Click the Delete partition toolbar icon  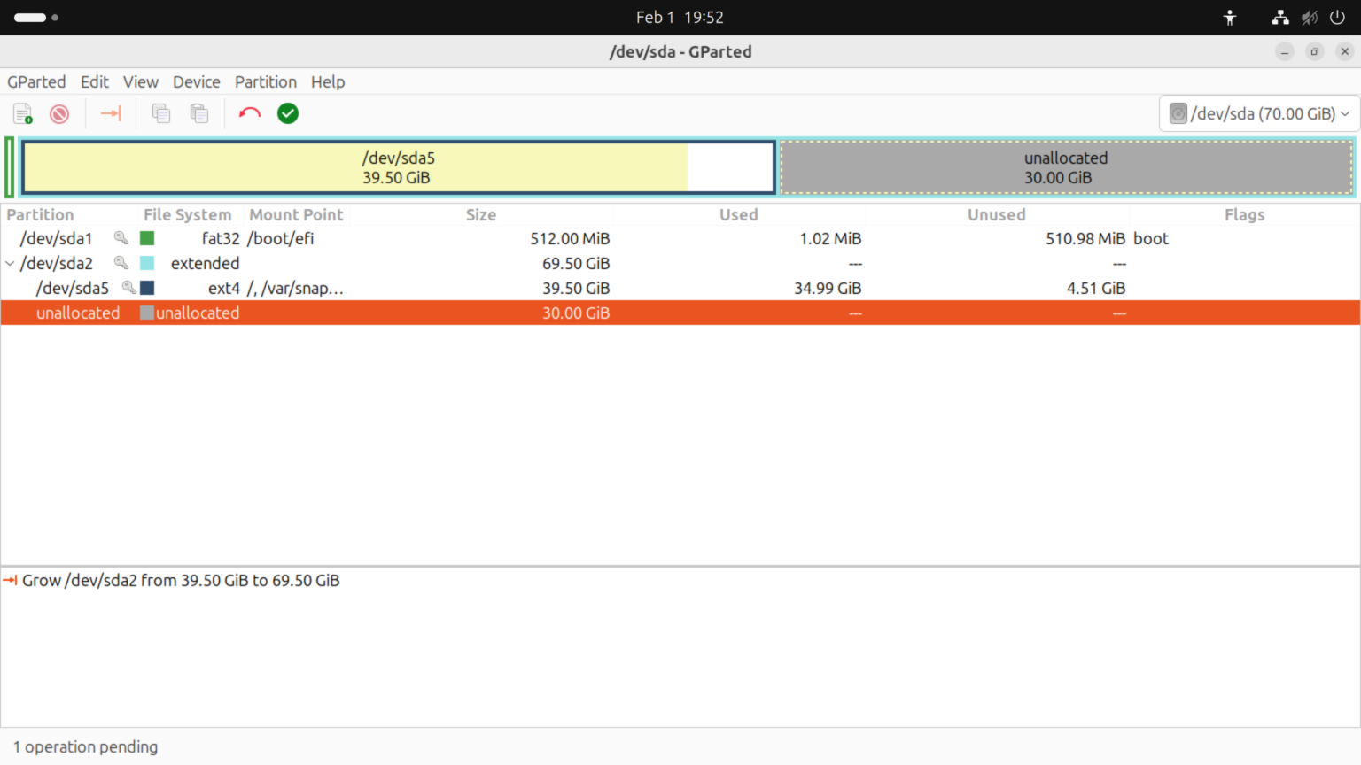pyautogui.click(x=59, y=113)
